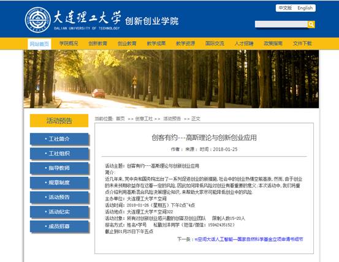Open the next article link below
339x262 pixels.
[249, 239]
